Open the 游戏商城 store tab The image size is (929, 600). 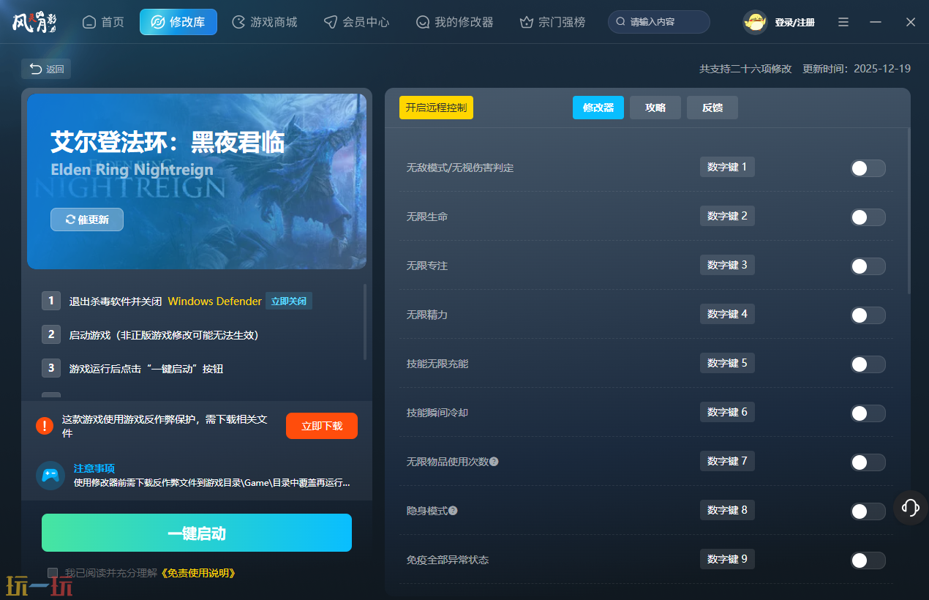(264, 22)
